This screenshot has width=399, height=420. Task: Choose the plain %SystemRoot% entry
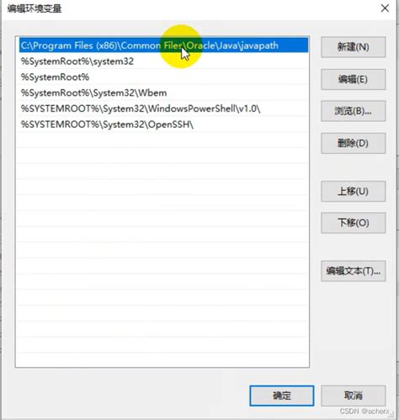pos(163,77)
